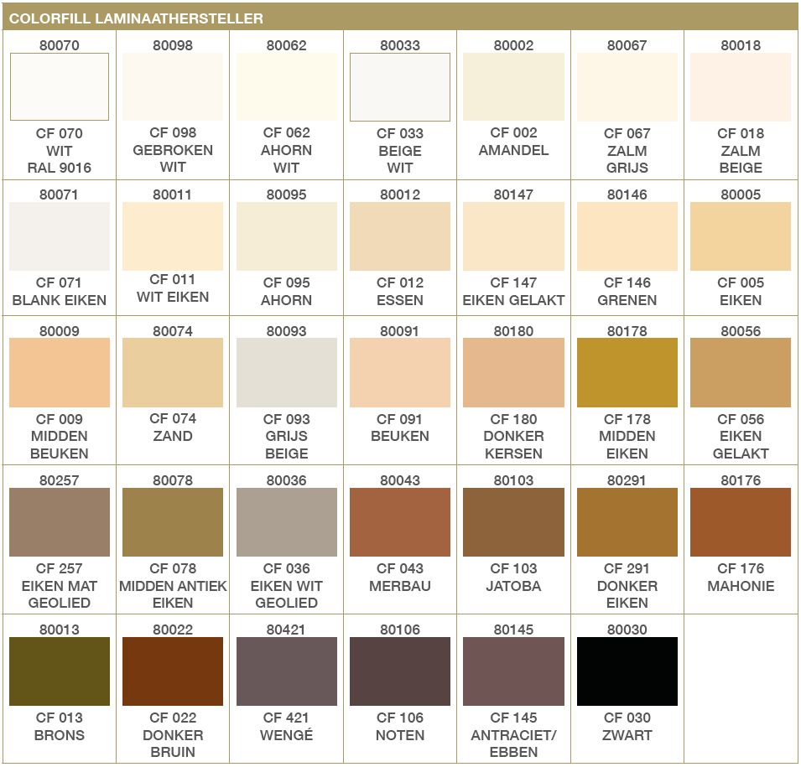This screenshot has width=801, height=767.
Task: Select the CF 009 Midden Beuken swatch
Action: pyautogui.click(x=60, y=373)
